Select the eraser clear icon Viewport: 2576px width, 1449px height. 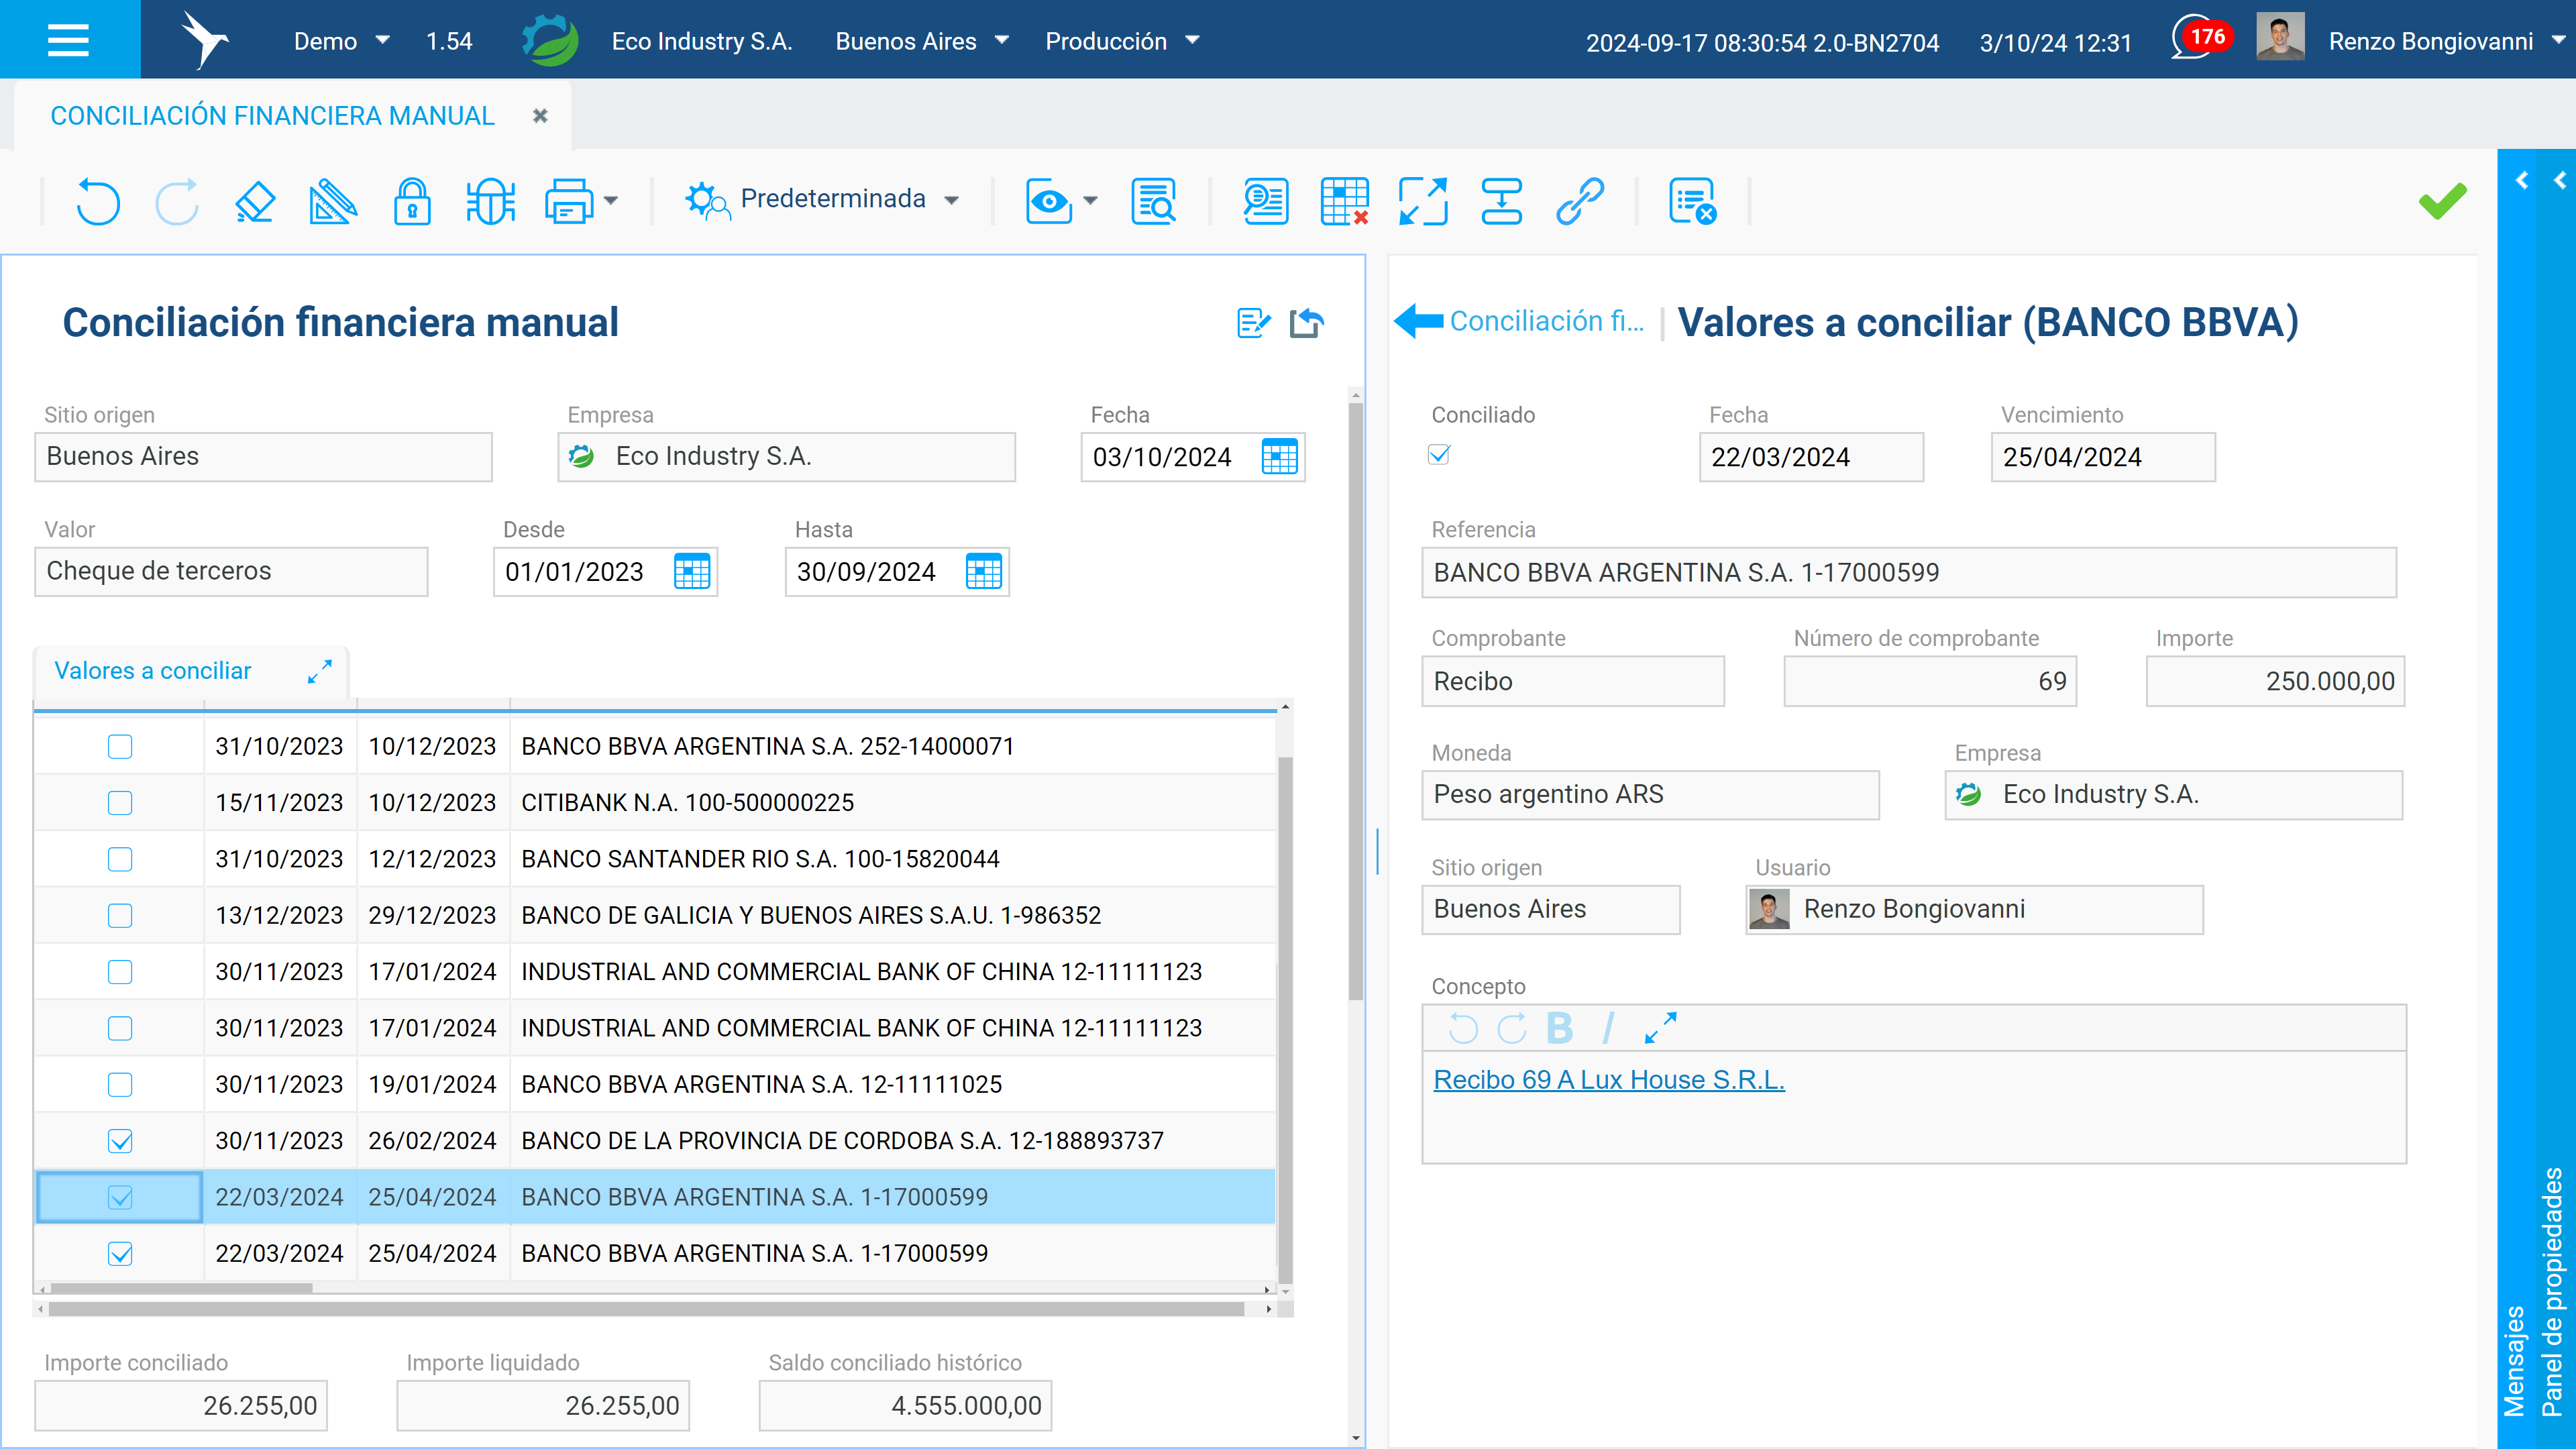pos(255,201)
